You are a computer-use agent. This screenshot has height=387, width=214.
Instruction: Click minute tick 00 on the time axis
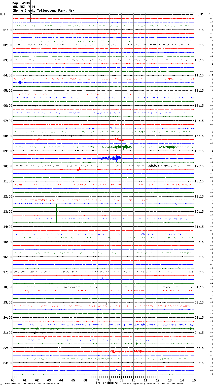(x=13, y=380)
